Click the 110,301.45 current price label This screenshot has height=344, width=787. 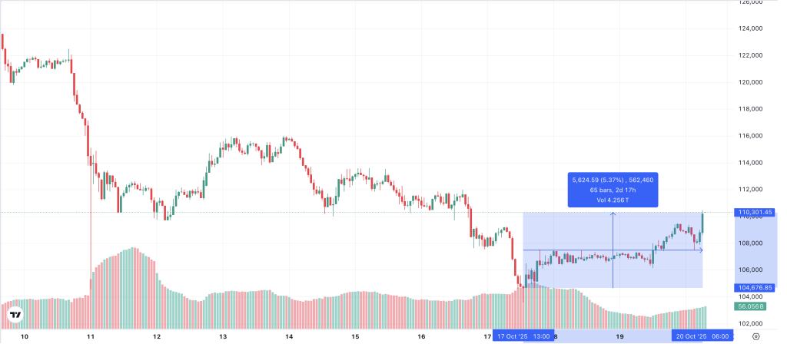(x=754, y=212)
